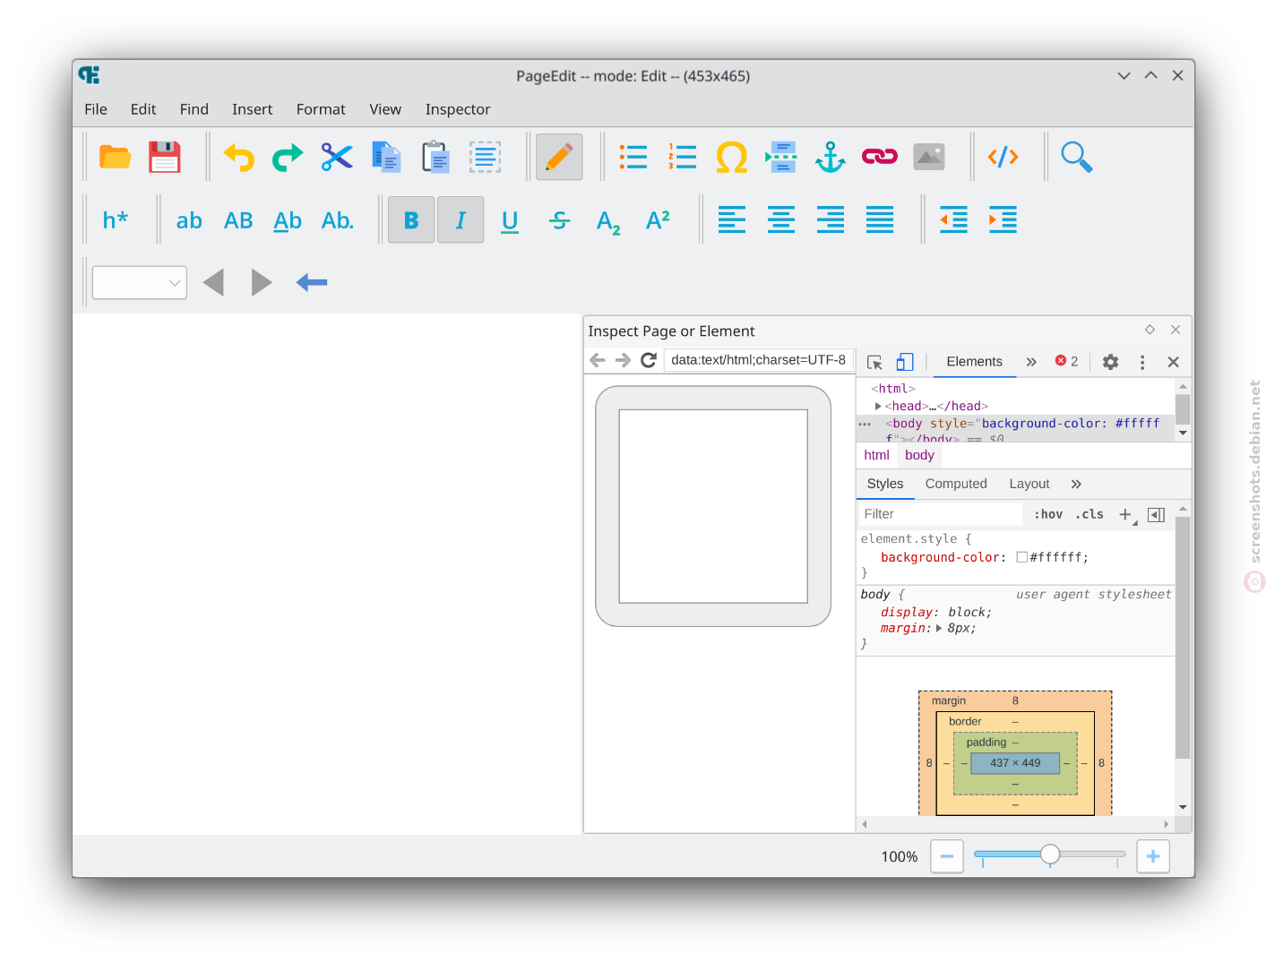Toggle the device toolbar icon
The width and height of the screenshot is (1266, 962).
tap(905, 362)
